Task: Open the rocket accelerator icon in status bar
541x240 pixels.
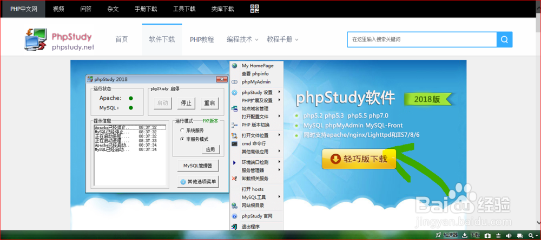Action: click(x=439, y=235)
